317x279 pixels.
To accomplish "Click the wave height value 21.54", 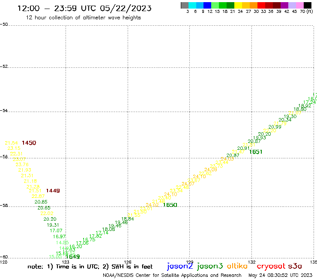I will click(x=11, y=143).
